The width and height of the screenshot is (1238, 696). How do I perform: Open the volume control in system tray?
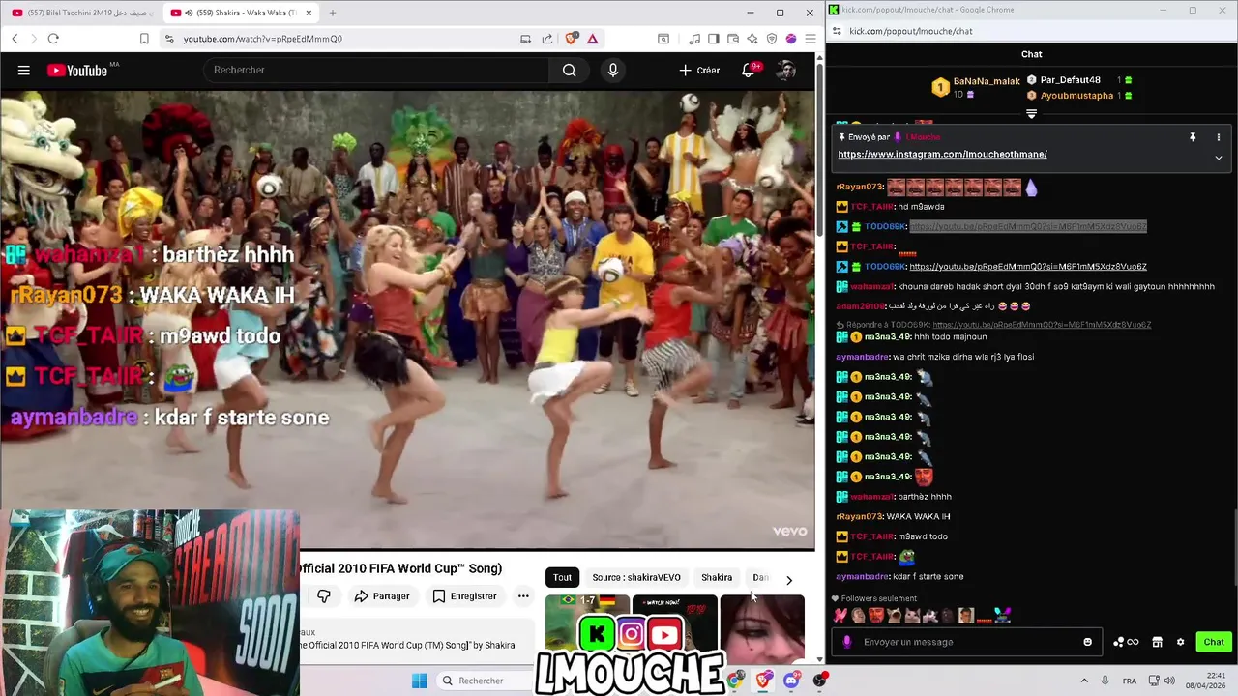pyautogui.click(x=1168, y=681)
